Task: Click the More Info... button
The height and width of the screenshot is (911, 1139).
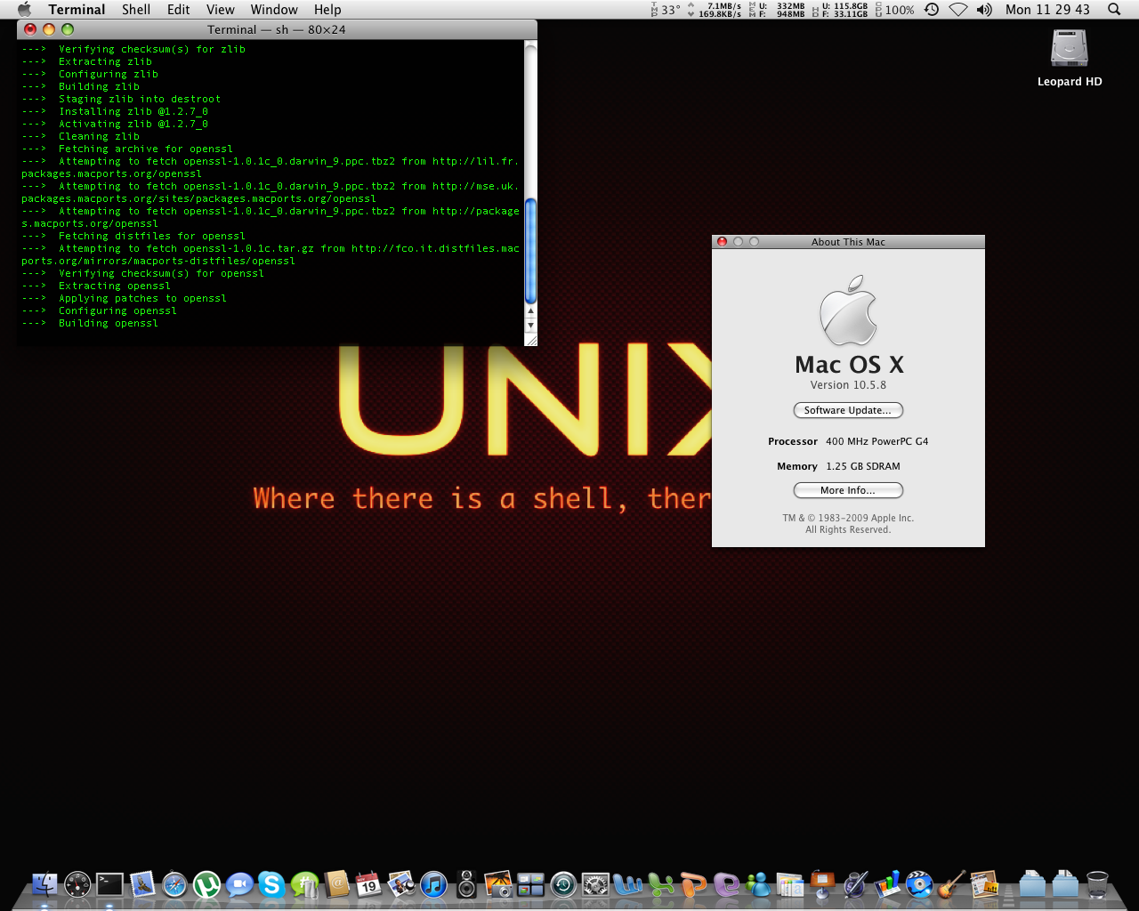Action: (x=848, y=490)
